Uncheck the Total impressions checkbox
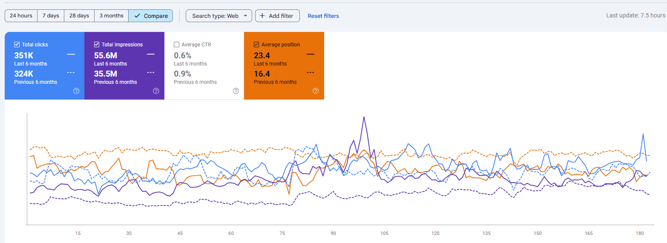 [x=97, y=44]
